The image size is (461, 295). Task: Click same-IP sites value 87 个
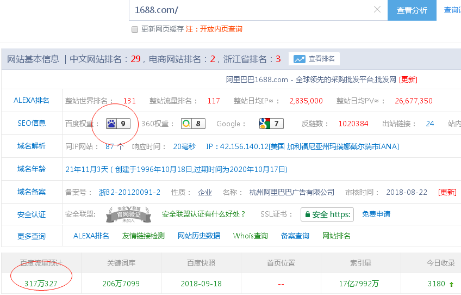click(115, 146)
